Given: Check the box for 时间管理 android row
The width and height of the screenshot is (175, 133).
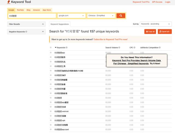Looking at the screenshot, I should (x=51, y=111).
